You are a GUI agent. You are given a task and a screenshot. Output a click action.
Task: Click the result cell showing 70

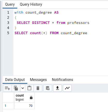point(24,106)
